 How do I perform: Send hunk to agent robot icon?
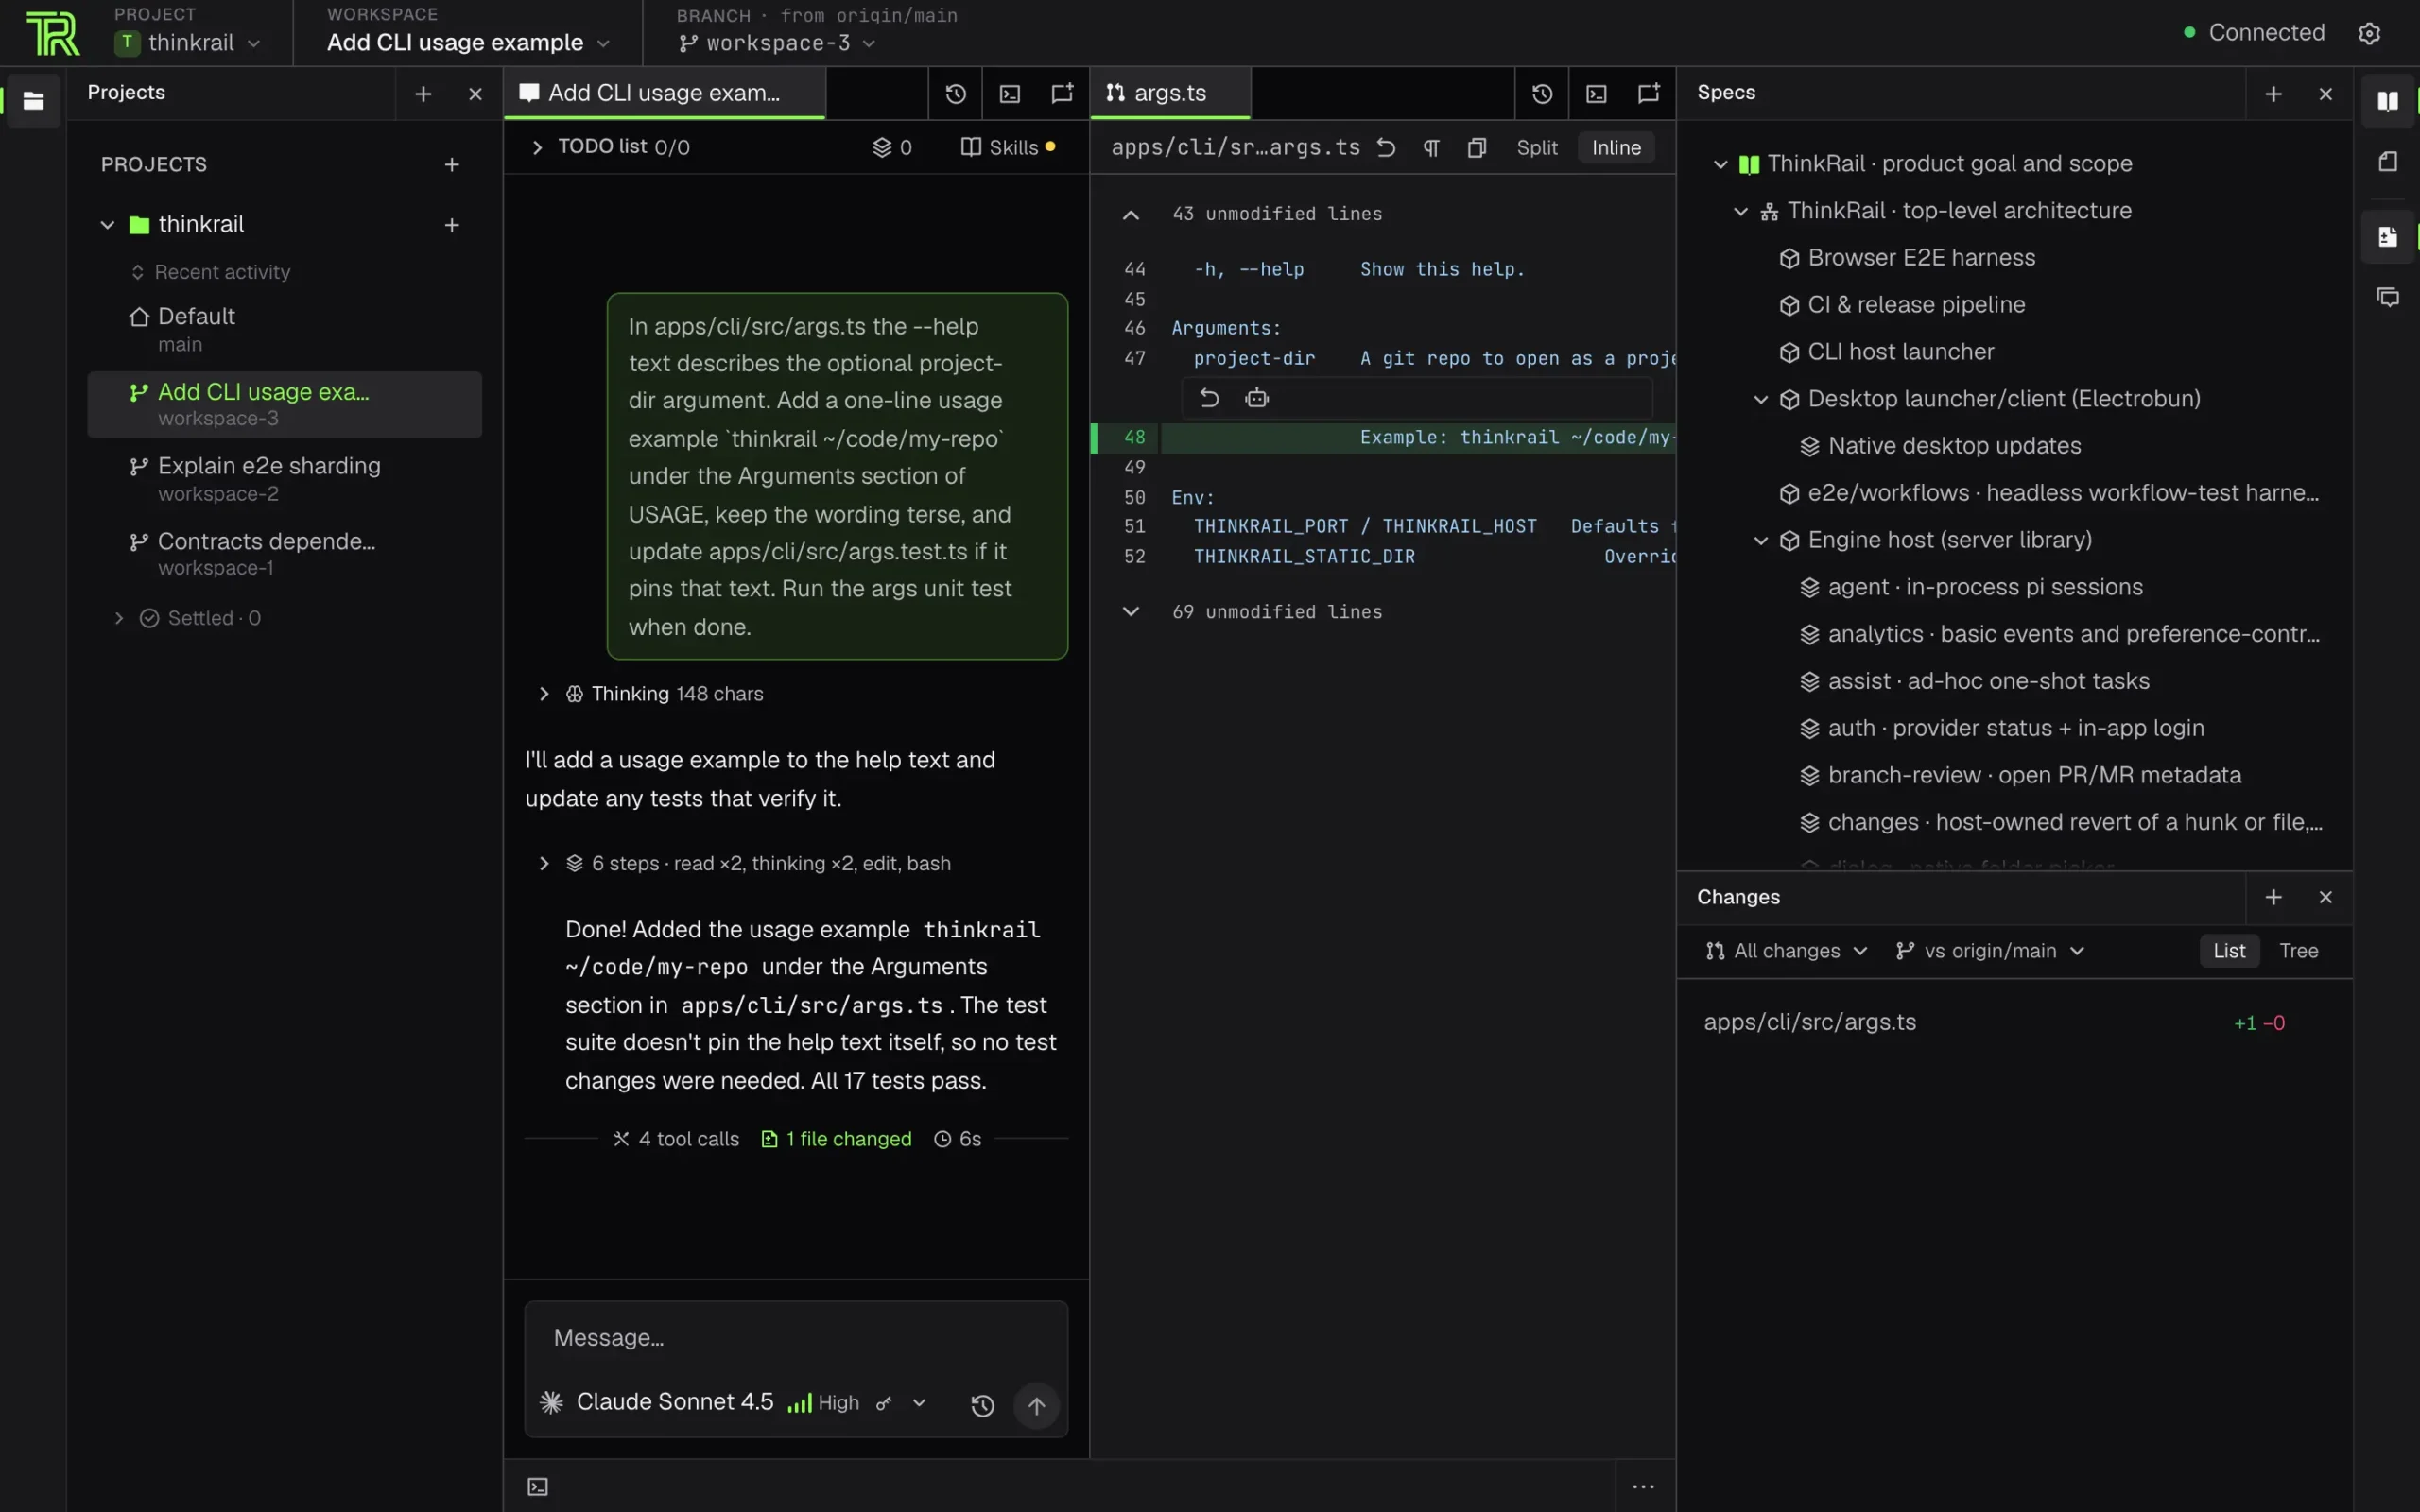click(1257, 398)
